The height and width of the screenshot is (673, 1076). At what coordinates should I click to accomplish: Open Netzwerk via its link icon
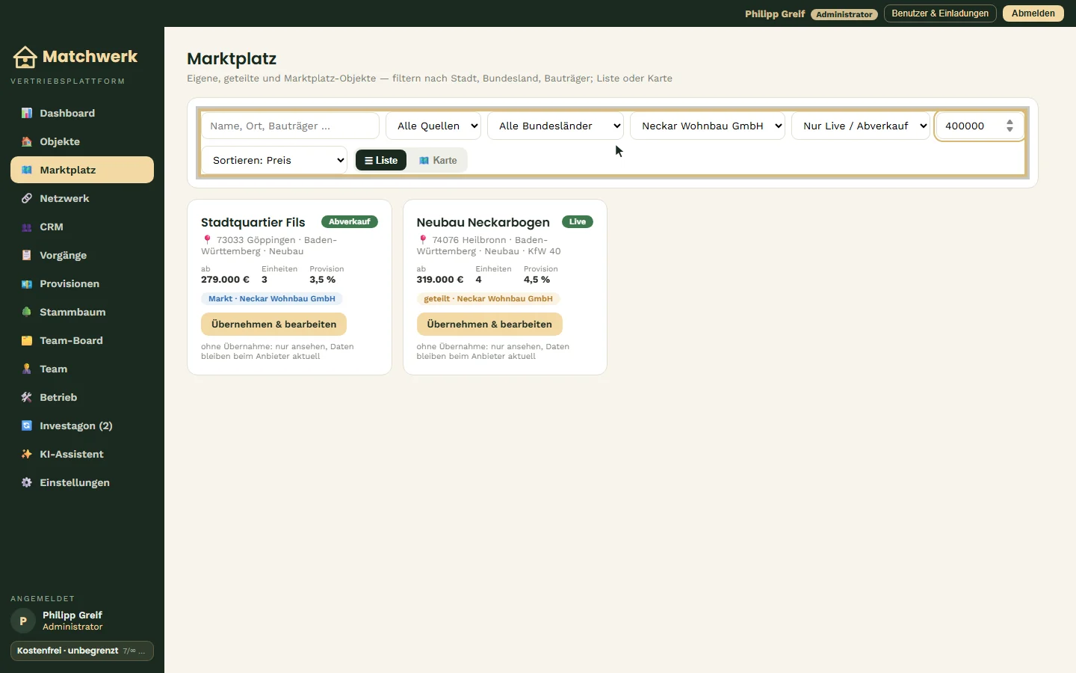(27, 198)
